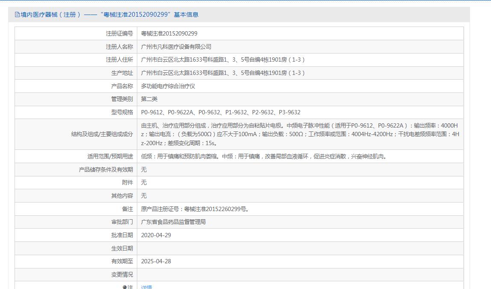Click the 注册人名称 label
This screenshot has width=491, height=289.
click(119, 47)
